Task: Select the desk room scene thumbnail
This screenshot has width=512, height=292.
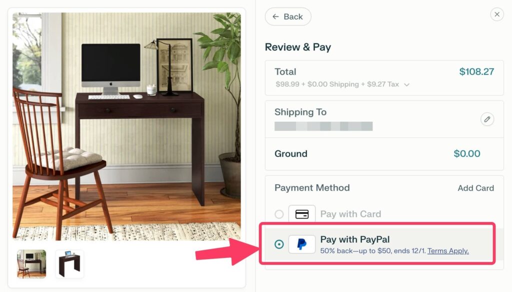Action: [31, 264]
